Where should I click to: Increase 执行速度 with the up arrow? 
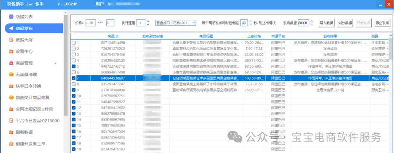coord(148,21)
